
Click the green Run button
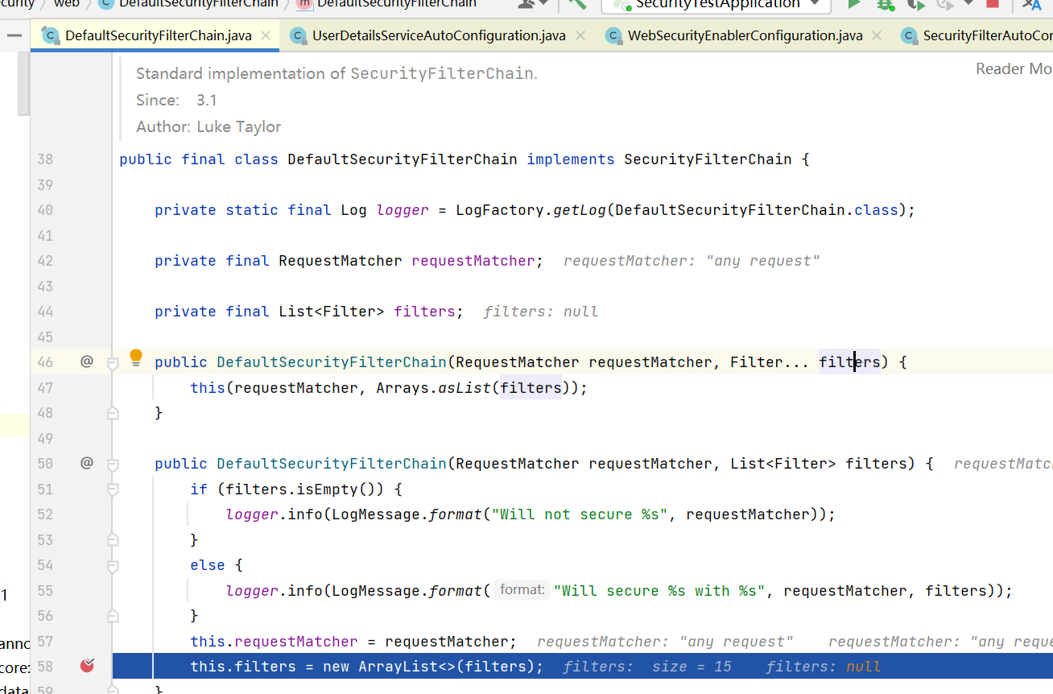click(854, 4)
